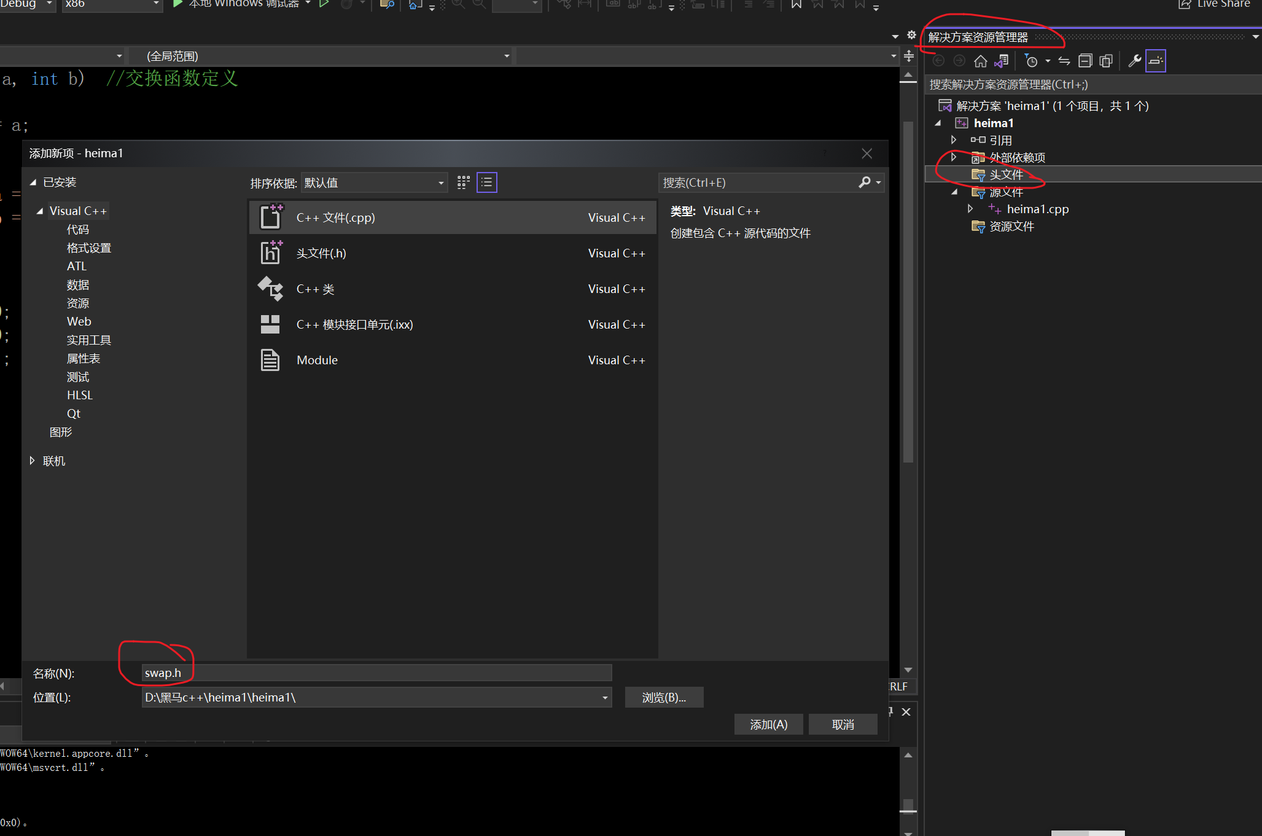
Task: Click the 名称 input field containing swap.h
Action: point(376,673)
